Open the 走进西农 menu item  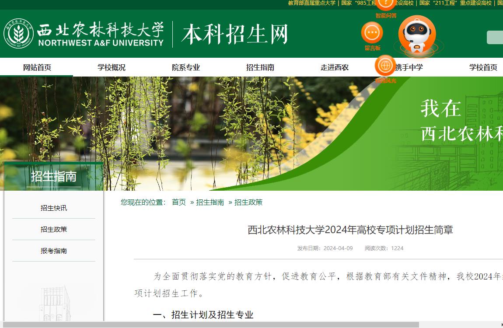(335, 67)
